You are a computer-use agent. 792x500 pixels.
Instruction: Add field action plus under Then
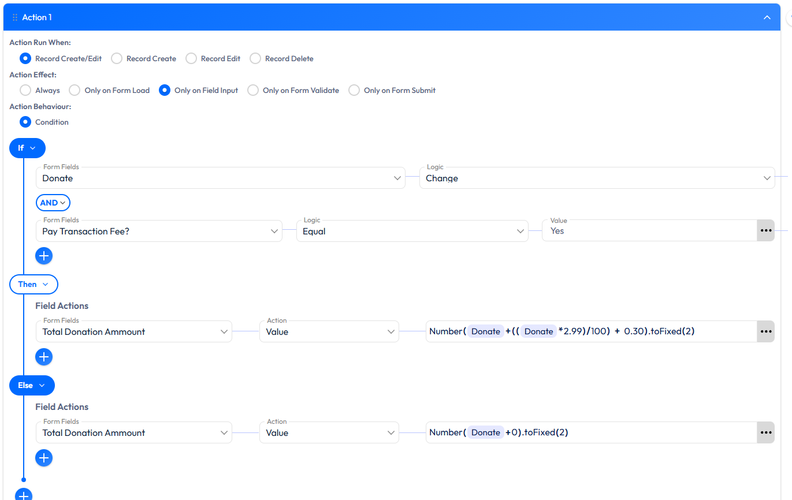coord(44,357)
